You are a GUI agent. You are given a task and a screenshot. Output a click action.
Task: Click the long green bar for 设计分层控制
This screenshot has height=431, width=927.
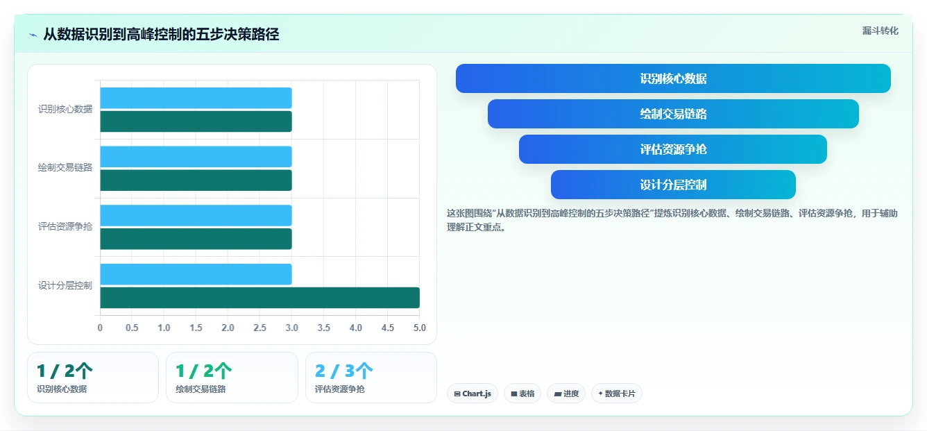tap(260, 298)
